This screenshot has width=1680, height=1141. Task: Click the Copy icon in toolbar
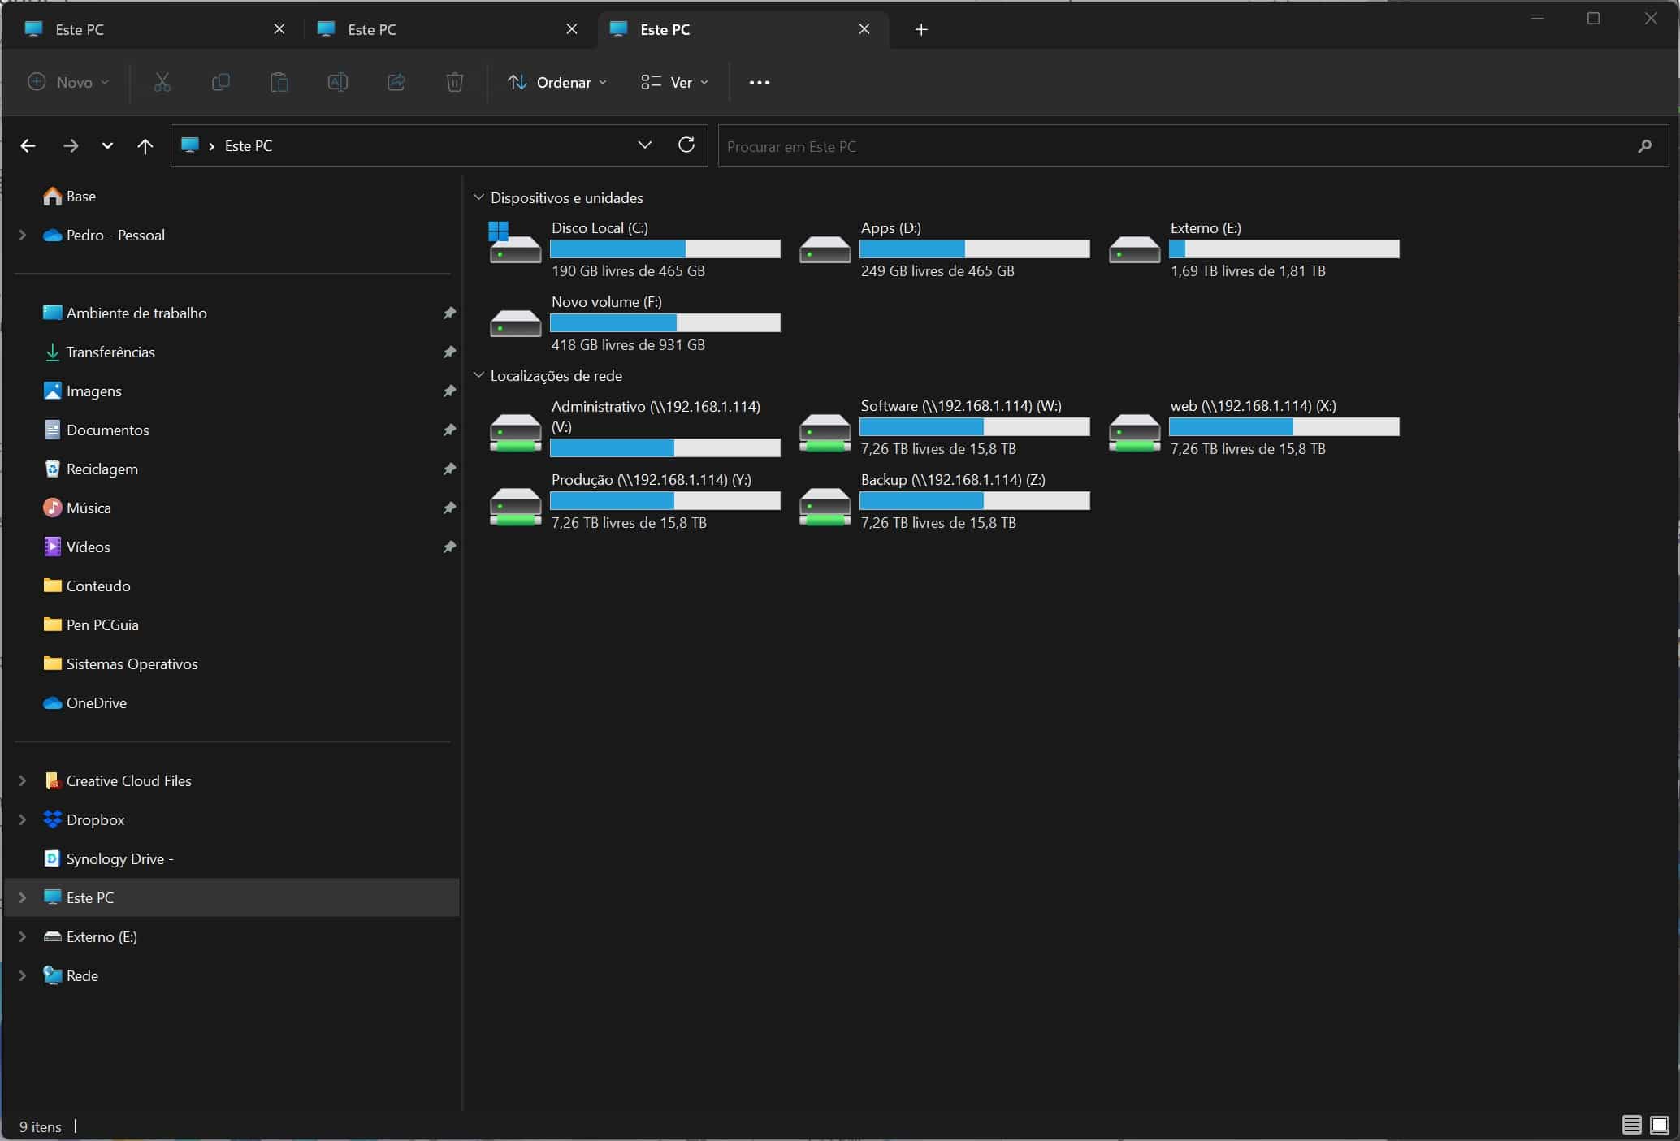[220, 82]
